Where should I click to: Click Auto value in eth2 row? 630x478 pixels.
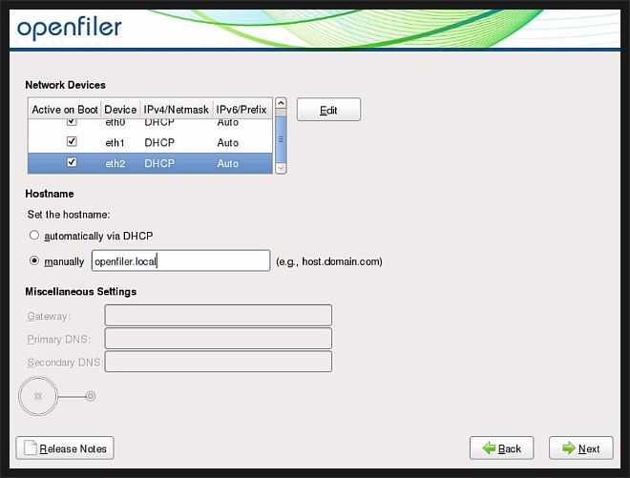(x=228, y=163)
